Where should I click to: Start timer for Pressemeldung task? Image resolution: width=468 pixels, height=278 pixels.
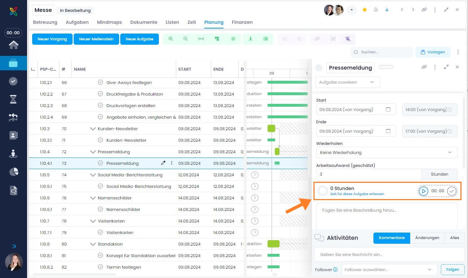[x=424, y=191]
